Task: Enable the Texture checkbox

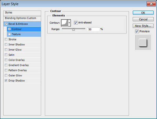Action: pyautogui.click(x=9, y=34)
